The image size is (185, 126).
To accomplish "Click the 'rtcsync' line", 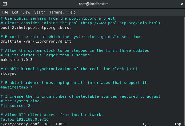I will 8,73.
